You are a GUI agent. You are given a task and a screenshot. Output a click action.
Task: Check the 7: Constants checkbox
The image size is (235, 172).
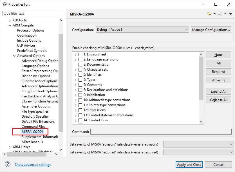coord(80,85)
